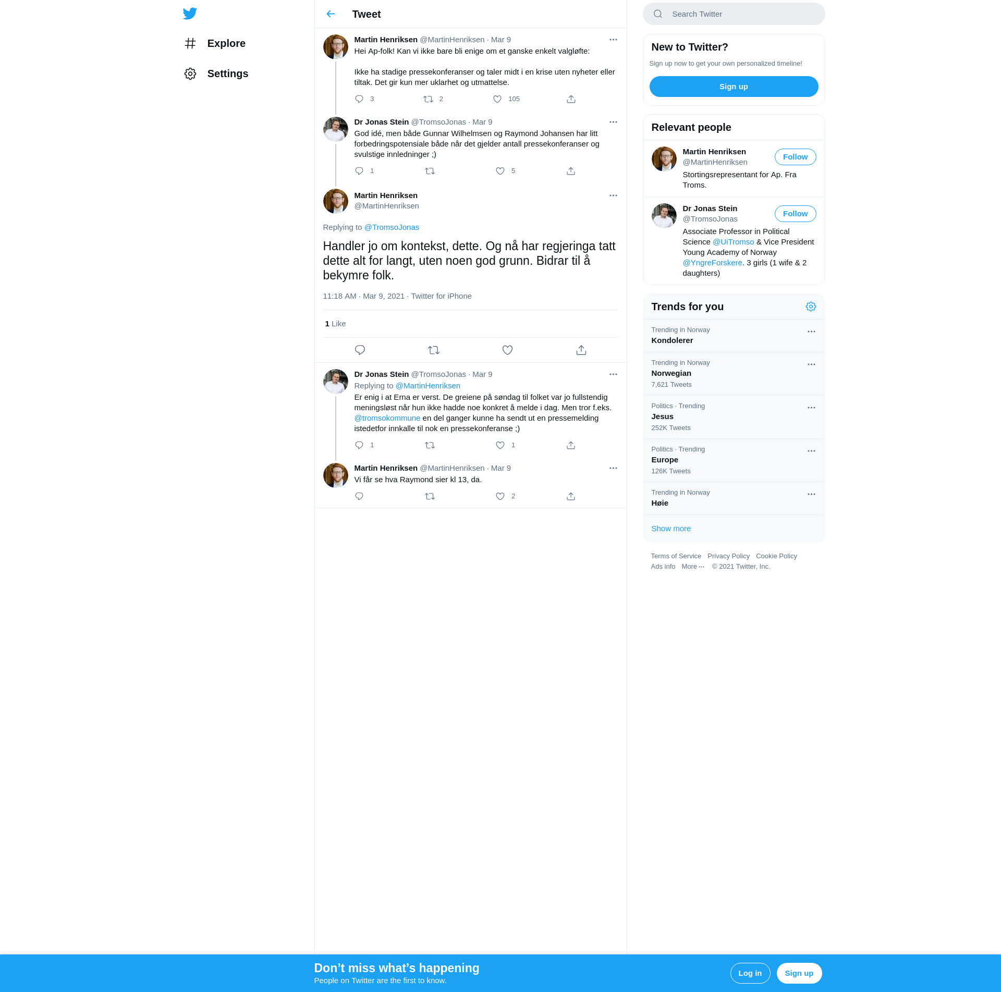Viewport: 1001px width, 992px height.
Task: Like the Er enig i at Erna tweet
Action: coord(500,445)
